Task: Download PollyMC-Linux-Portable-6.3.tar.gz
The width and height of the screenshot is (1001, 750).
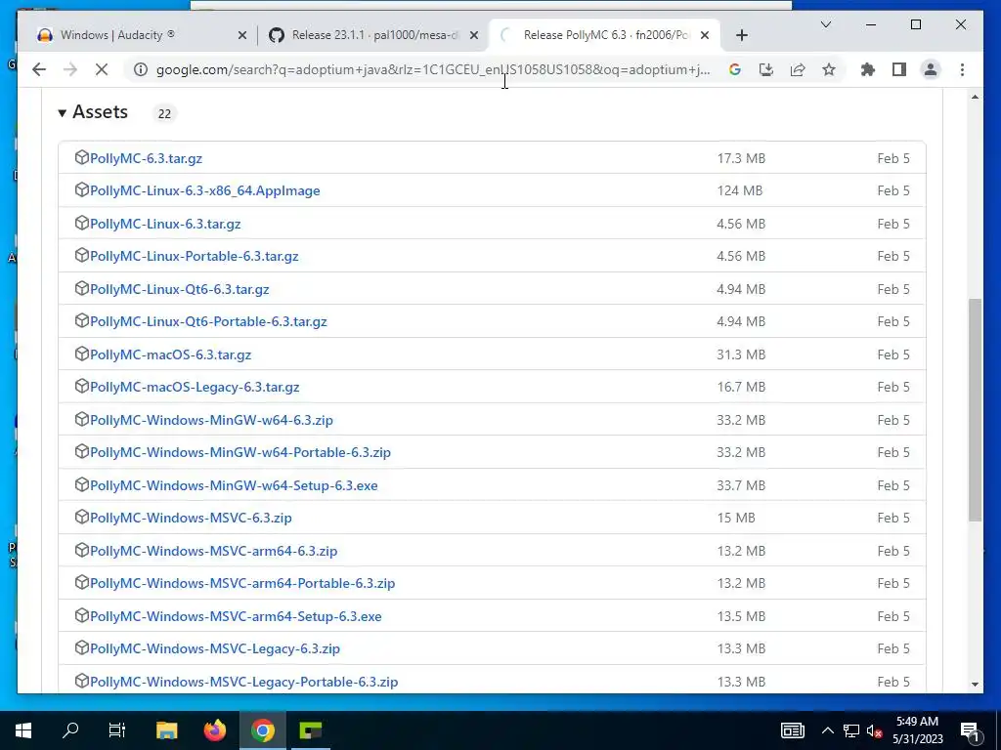Action: [x=195, y=257]
